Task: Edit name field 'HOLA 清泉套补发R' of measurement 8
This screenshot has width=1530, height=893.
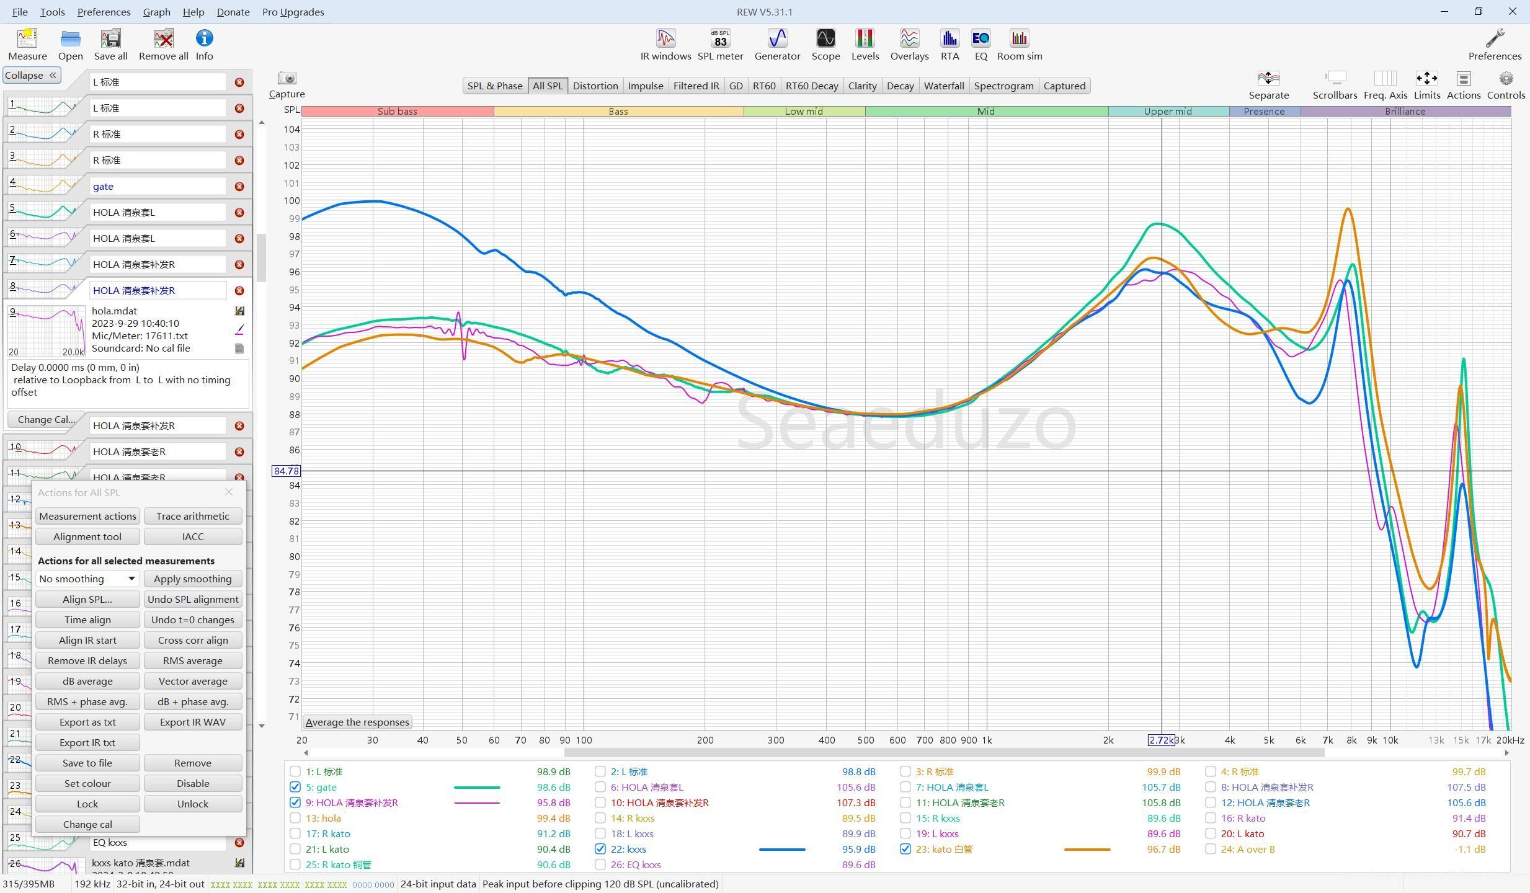Action: click(158, 290)
